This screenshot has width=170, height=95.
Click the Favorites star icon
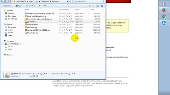coord(5,11)
